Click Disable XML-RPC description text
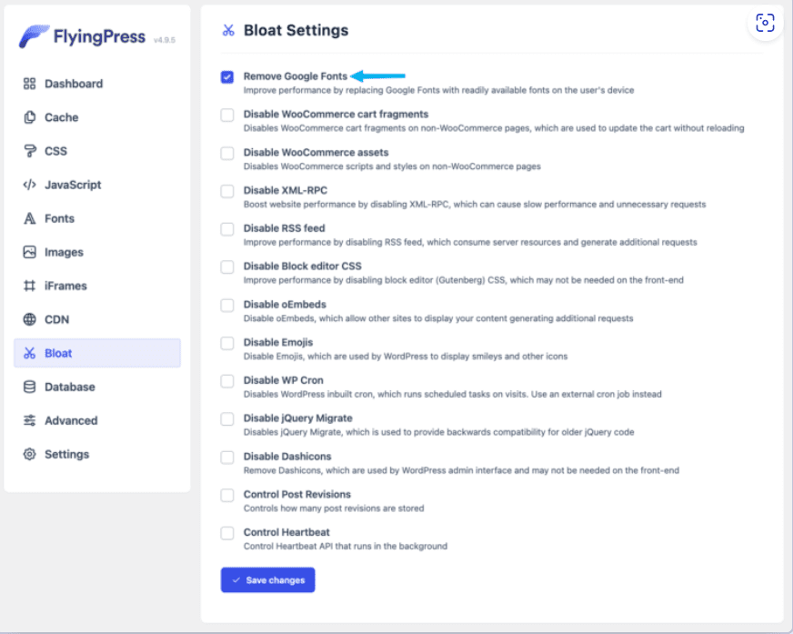This screenshot has height=634, width=793. [x=475, y=205]
